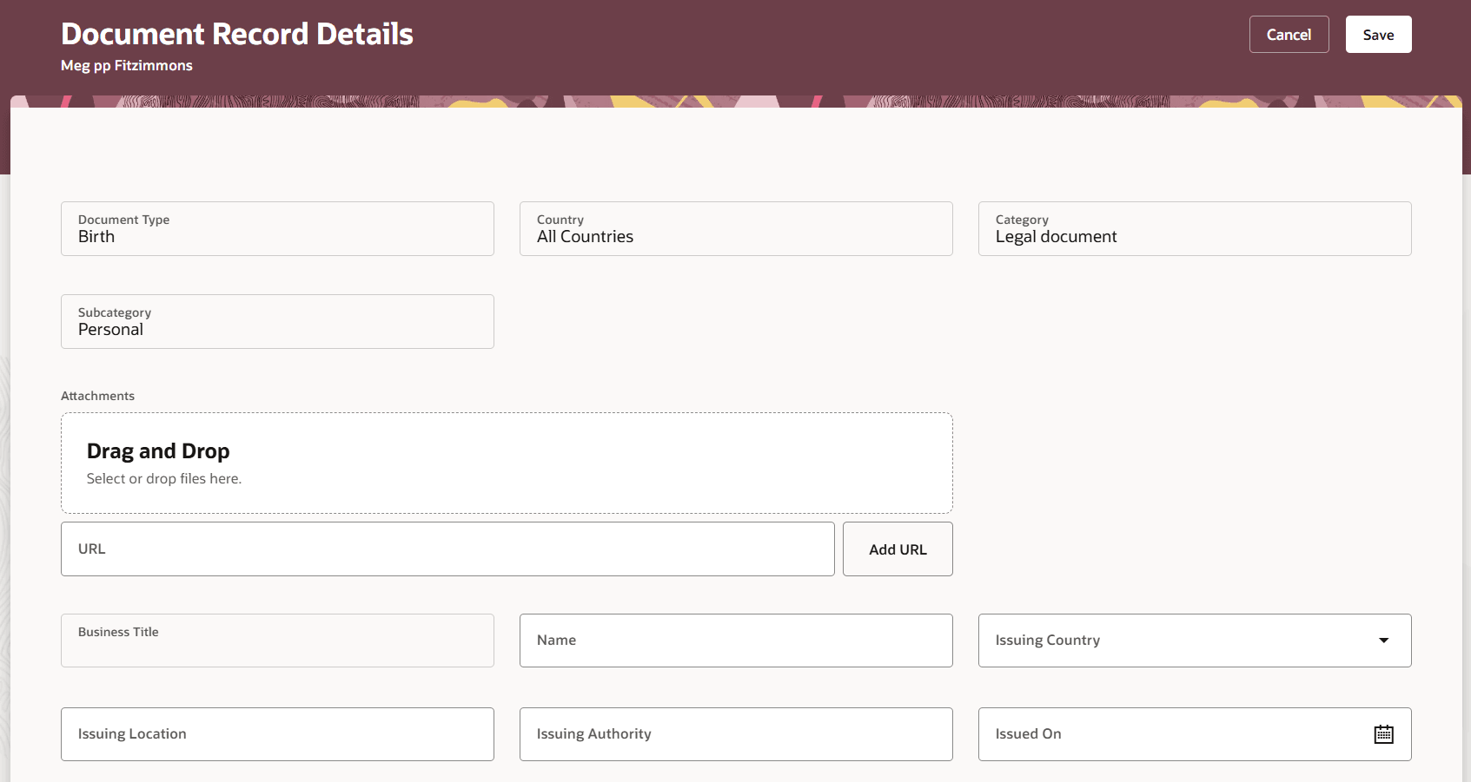Focus the Name input field

(735, 641)
